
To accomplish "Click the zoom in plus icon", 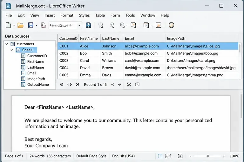I will pyautogui.click(x=224, y=156).
